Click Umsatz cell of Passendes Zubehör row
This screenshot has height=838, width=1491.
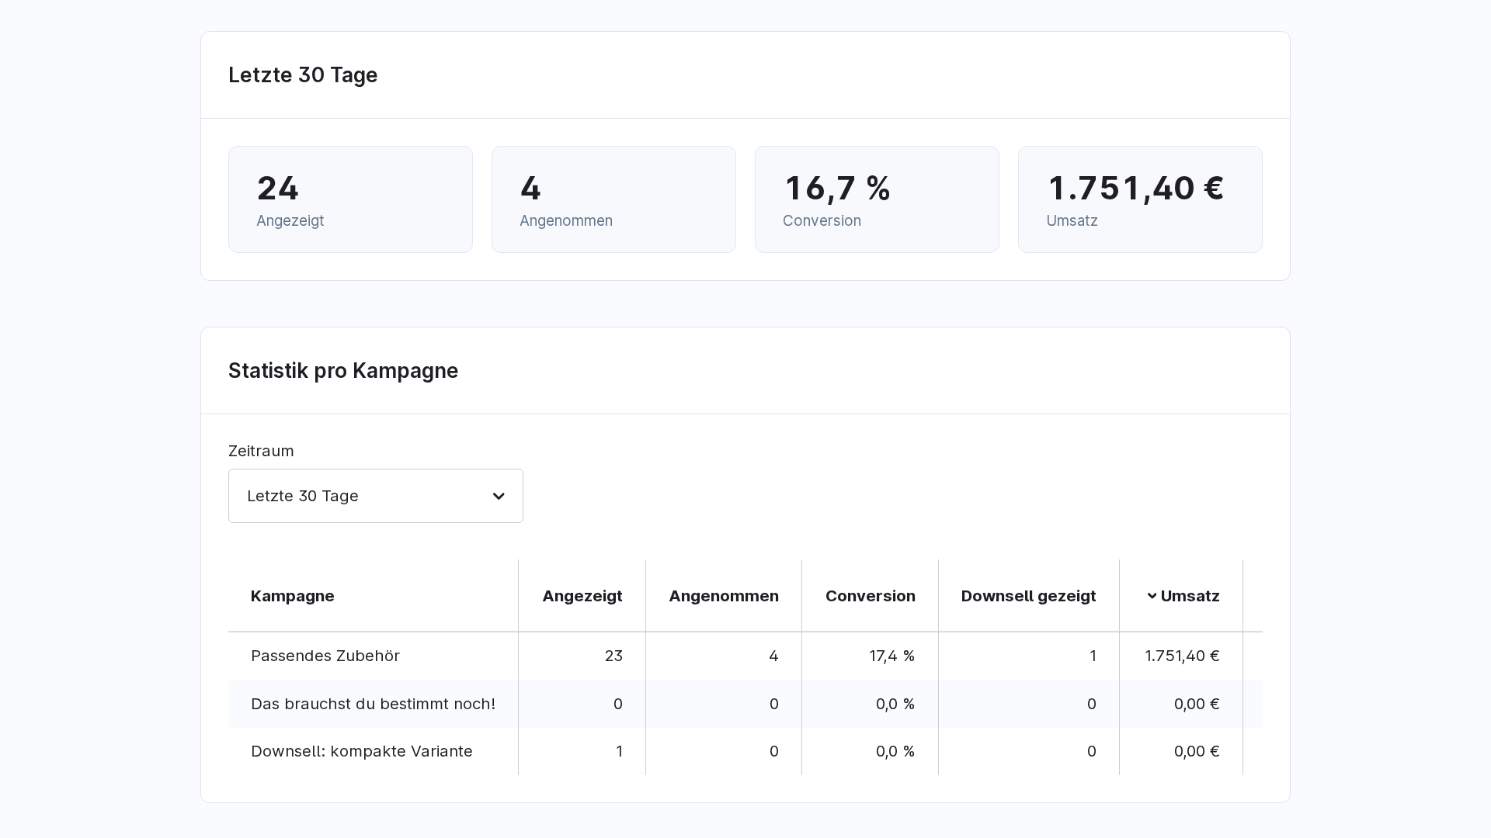[1182, 656]
